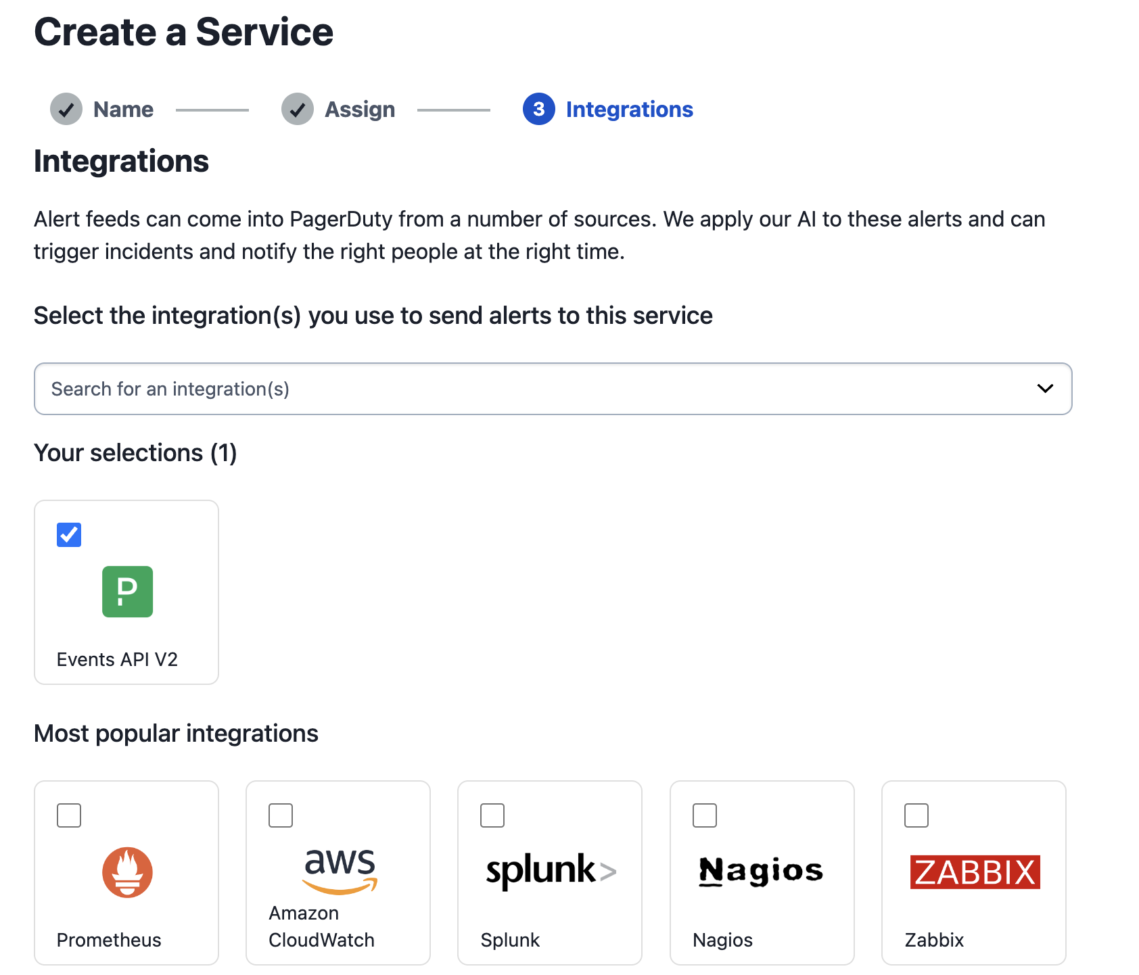
Task: Click the Splunk logo
Action: (x=551, y=871)
